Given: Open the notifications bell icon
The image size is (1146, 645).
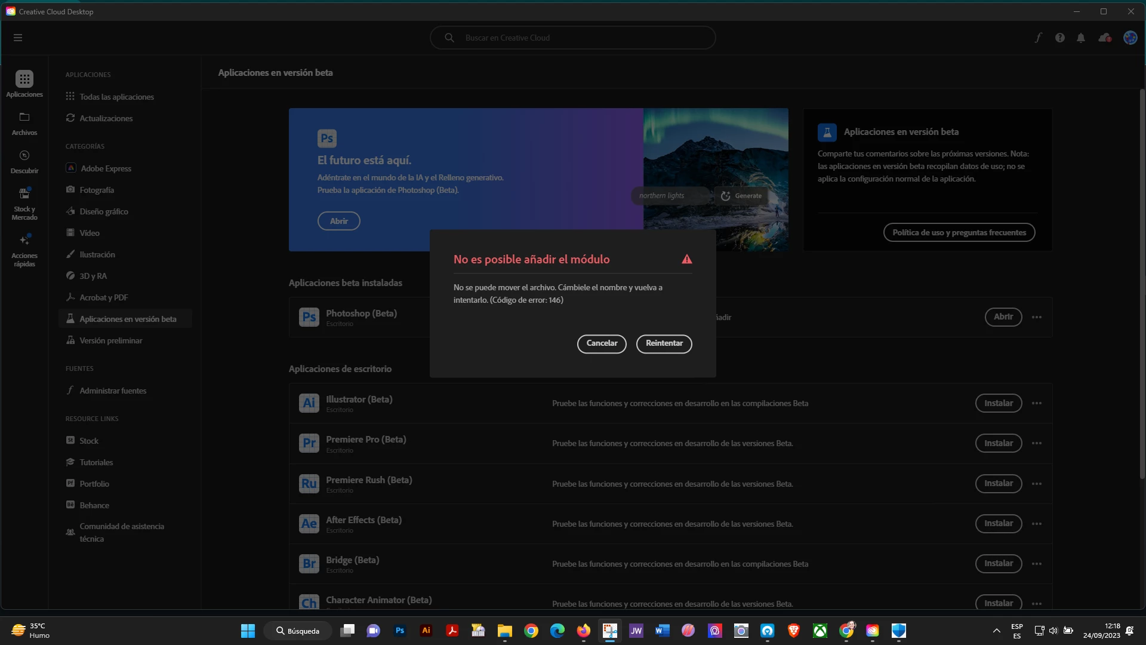Looking at the screenshot, I should click(1081, 38).
